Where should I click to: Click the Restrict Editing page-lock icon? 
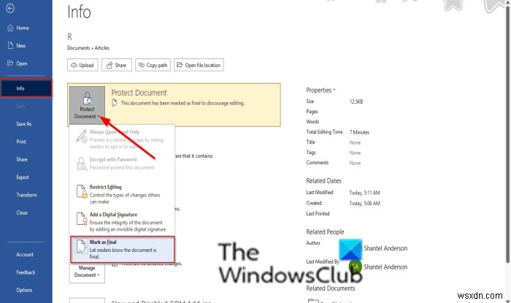[82, 191]
